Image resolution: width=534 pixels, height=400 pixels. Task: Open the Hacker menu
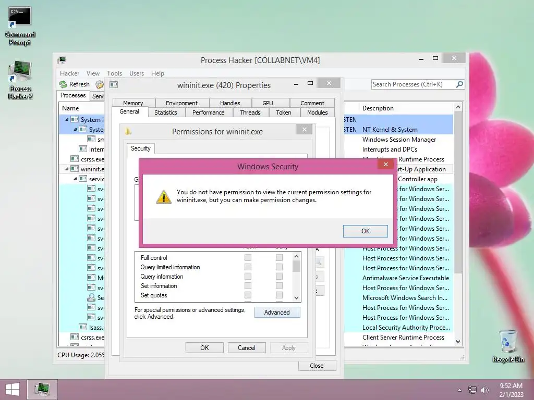pos(69,73)
